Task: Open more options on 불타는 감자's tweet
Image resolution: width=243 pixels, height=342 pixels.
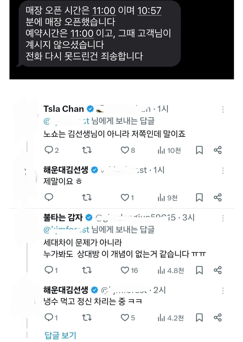Action: (223, 218)
